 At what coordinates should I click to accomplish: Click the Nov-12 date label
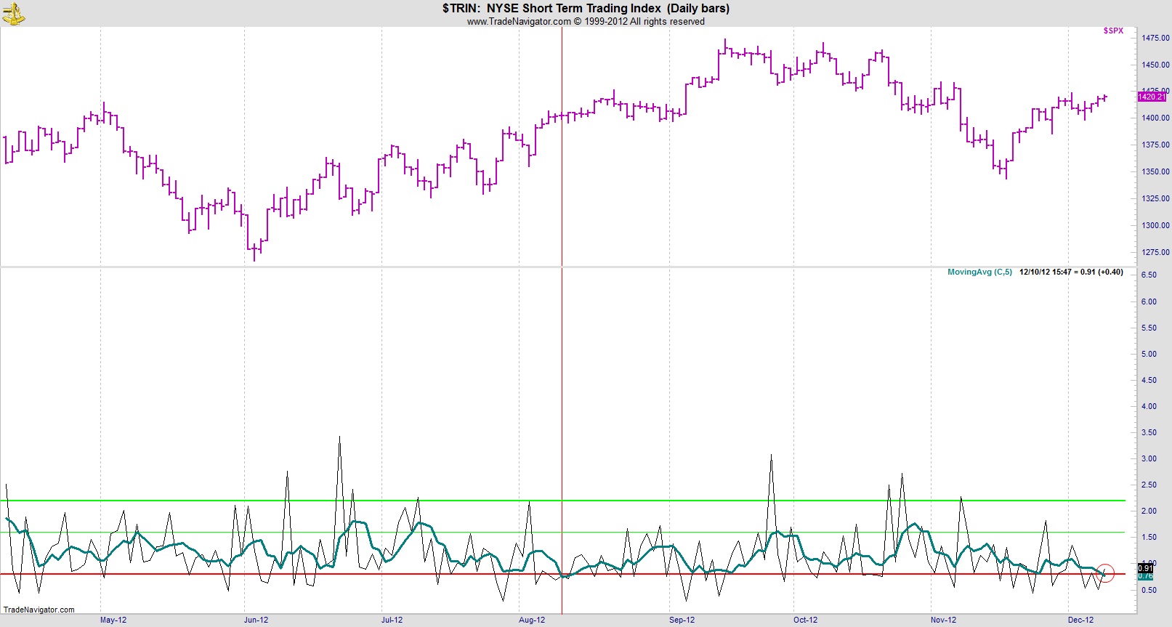pyautogui.click(x=943, y=620)
